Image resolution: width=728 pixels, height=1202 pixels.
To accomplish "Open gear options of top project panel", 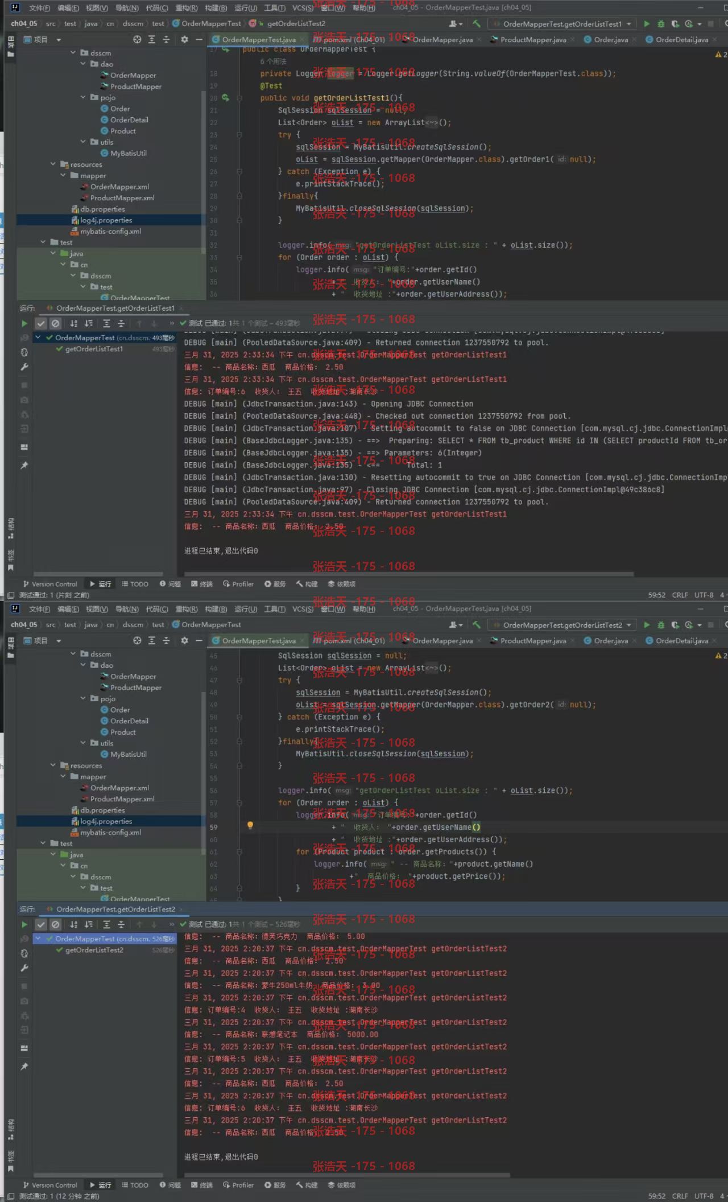I will (x=184, y=39).
